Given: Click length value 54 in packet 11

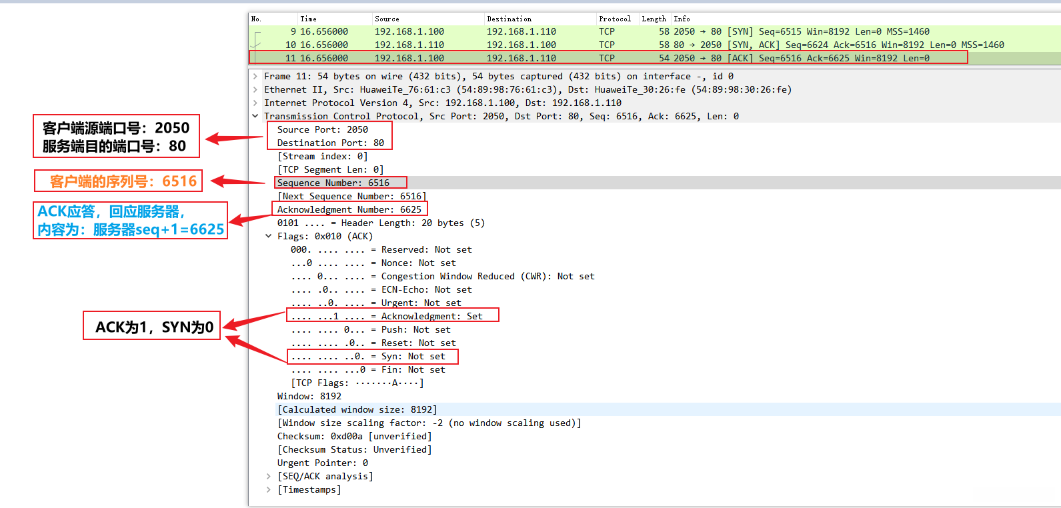Looking at the screenshot, I should click(x=664, y=58).
